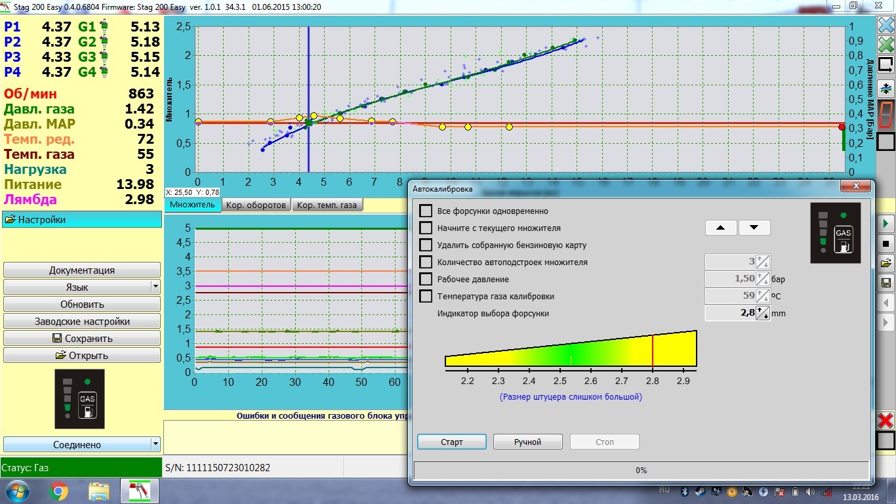Click the left arrow oscilloscope icon
Screen dimensions: 896x504
coord(886,303)
